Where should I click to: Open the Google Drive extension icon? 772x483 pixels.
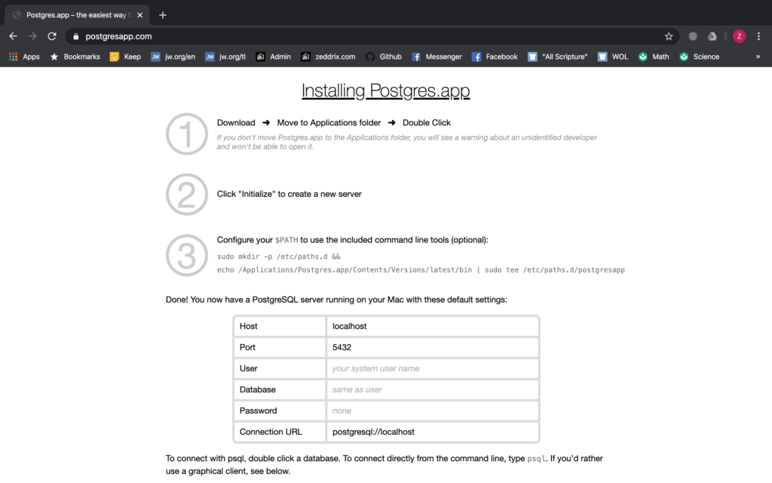[712, 36]
